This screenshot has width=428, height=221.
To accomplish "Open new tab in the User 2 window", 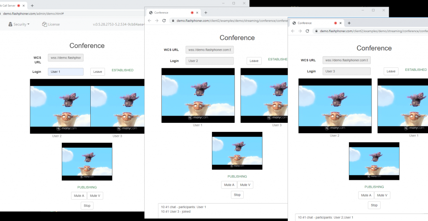I will pyautogui.click(x=206, y=12).
